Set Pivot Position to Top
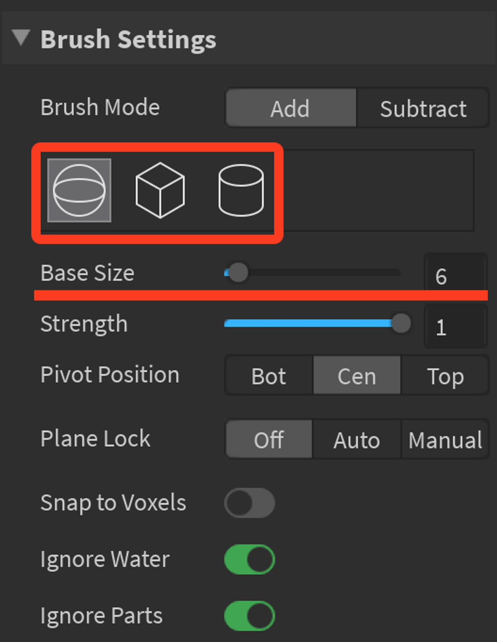This screenshot has height=642, width=497. click(445, 376)
